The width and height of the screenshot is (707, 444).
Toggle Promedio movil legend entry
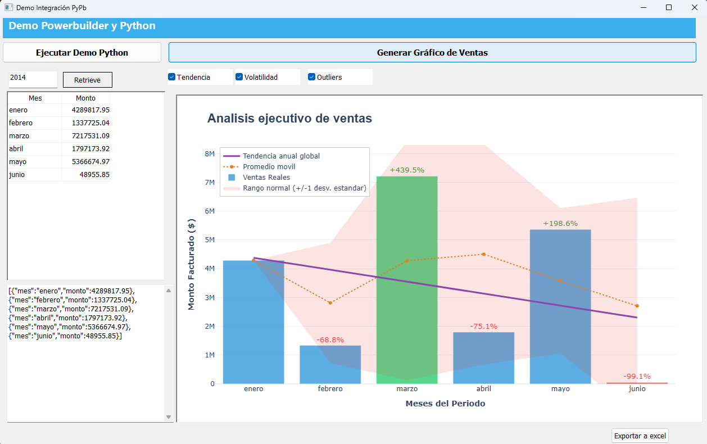pos(259,166)
